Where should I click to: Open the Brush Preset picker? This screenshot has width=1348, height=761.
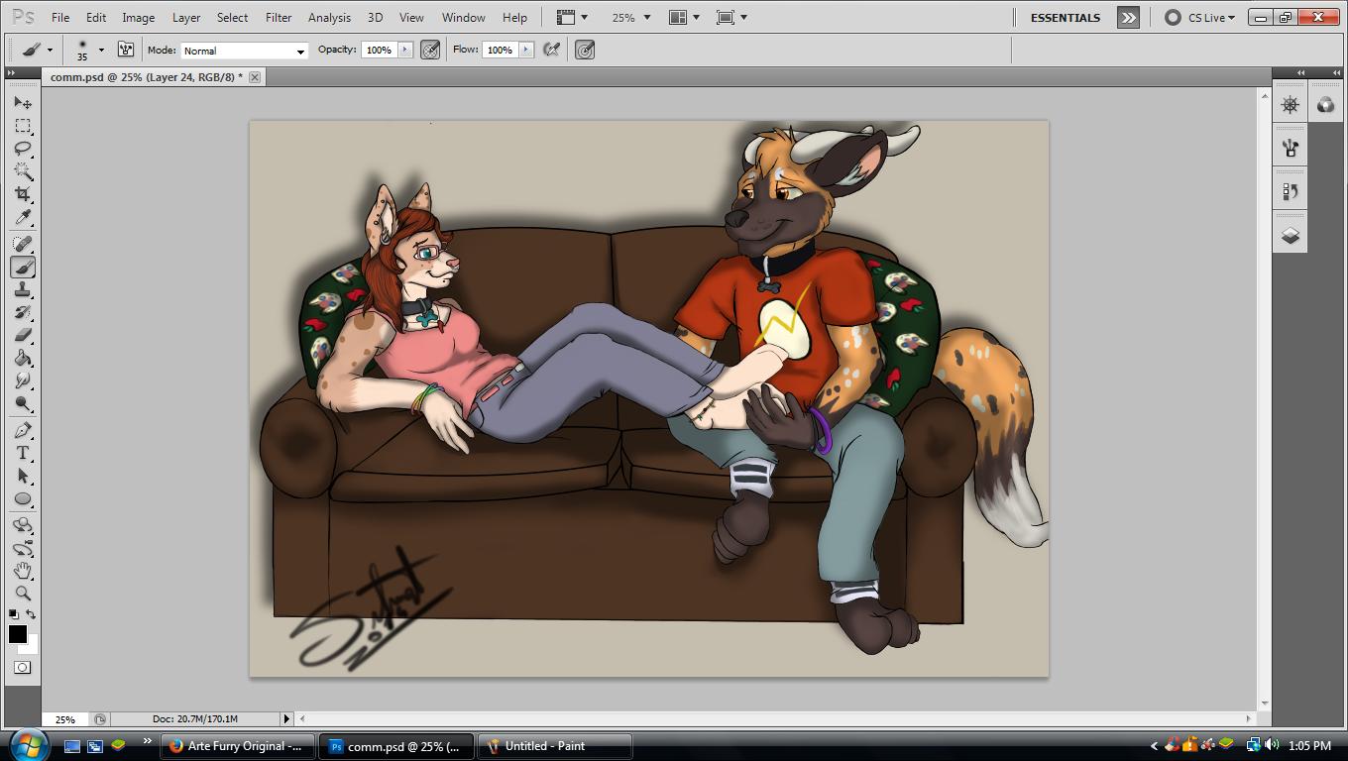88,50
